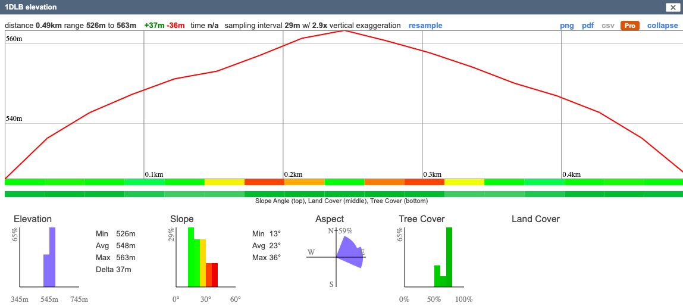Collapse the elevation profile panel
Image resolution: width=683 pixels, height=306 pixels.
(x=662, y=26)
